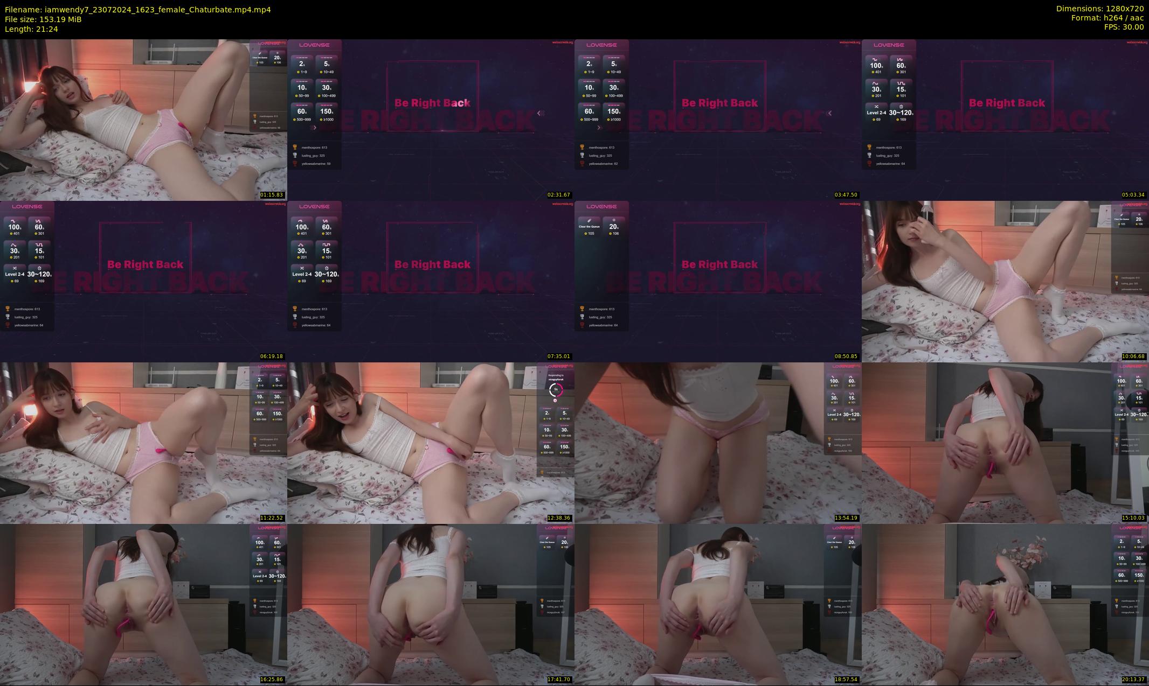Click the 02:31.67 timestamp label
1149x686 pixels.
558,195
